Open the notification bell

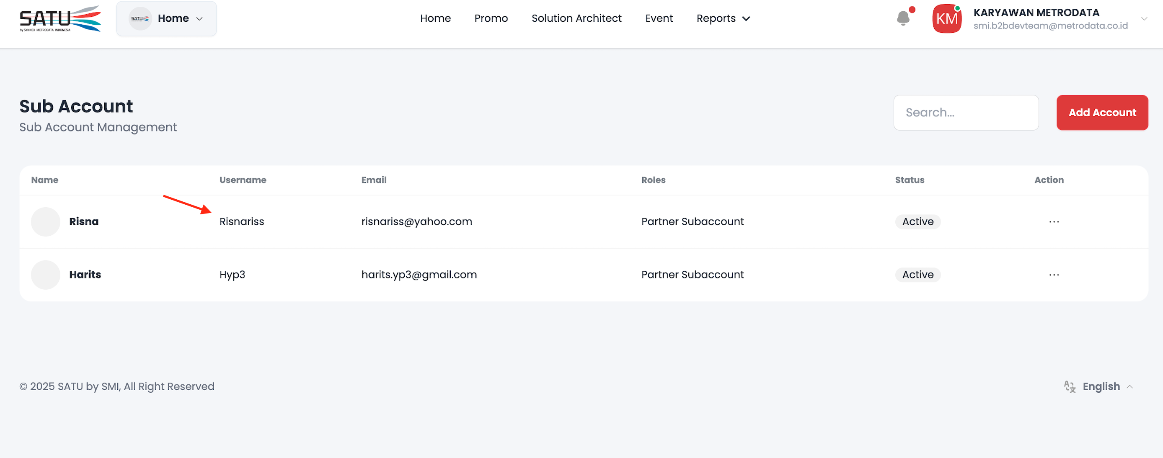(903, 18)
